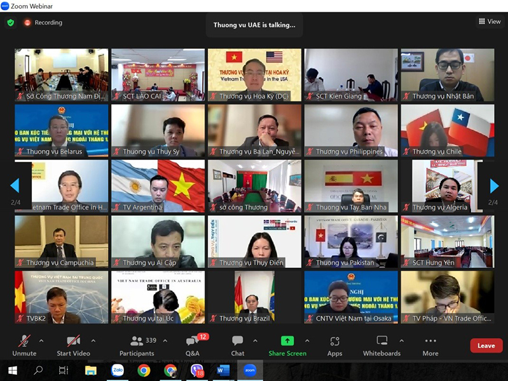The height and width of the screenshot is (381, 508).
Task: Unmute the microphone
Action: 24,345
